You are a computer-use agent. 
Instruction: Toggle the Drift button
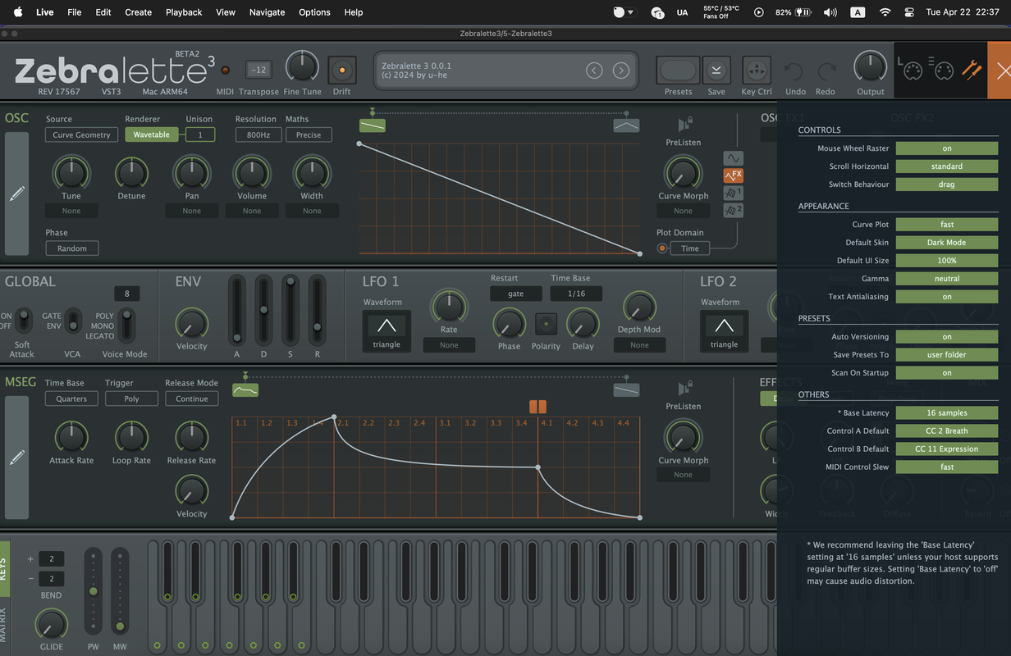point(341,71)
